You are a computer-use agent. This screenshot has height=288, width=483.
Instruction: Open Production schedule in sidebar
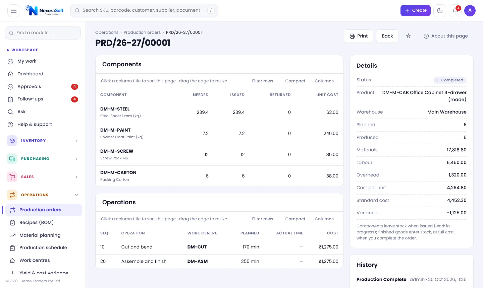coord(44,248)
